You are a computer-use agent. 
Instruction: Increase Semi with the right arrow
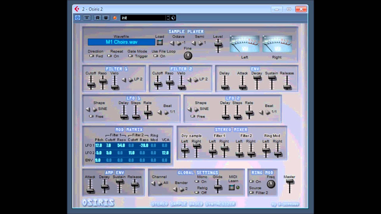[200, 43]
